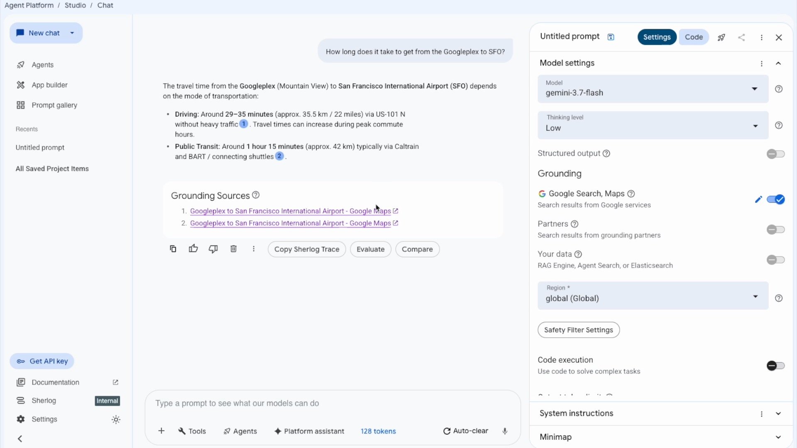Click the Safety Filter Settings button
Image resolution: width=797 pixels, height=448 pixels.
pyautogui.click(x=579, y=330)
